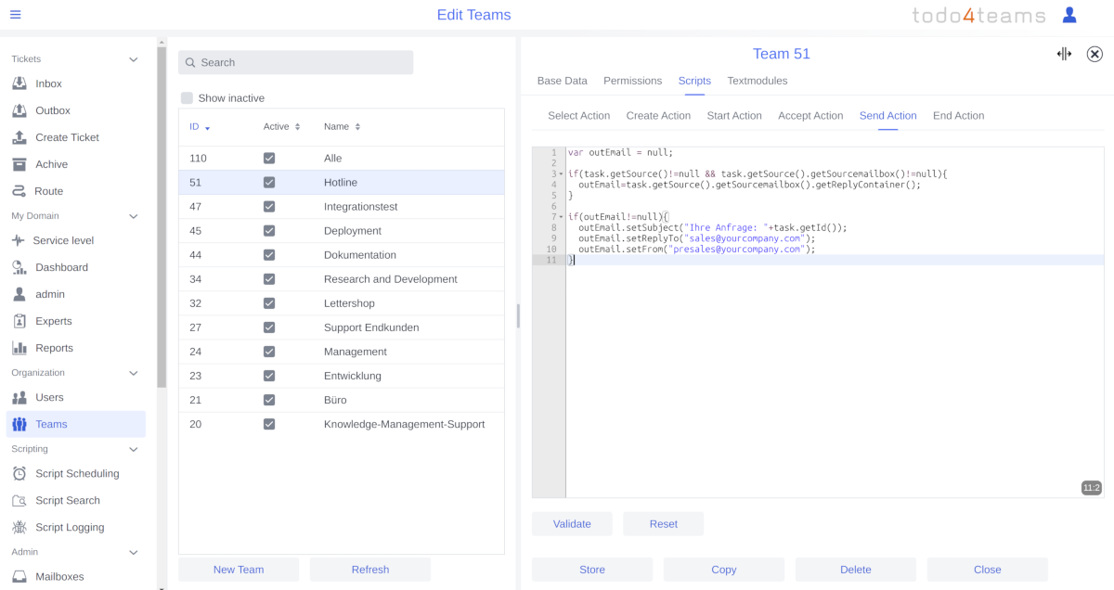Click the teams Search input field
The image size is (1114, 590).
coord(296,62)
